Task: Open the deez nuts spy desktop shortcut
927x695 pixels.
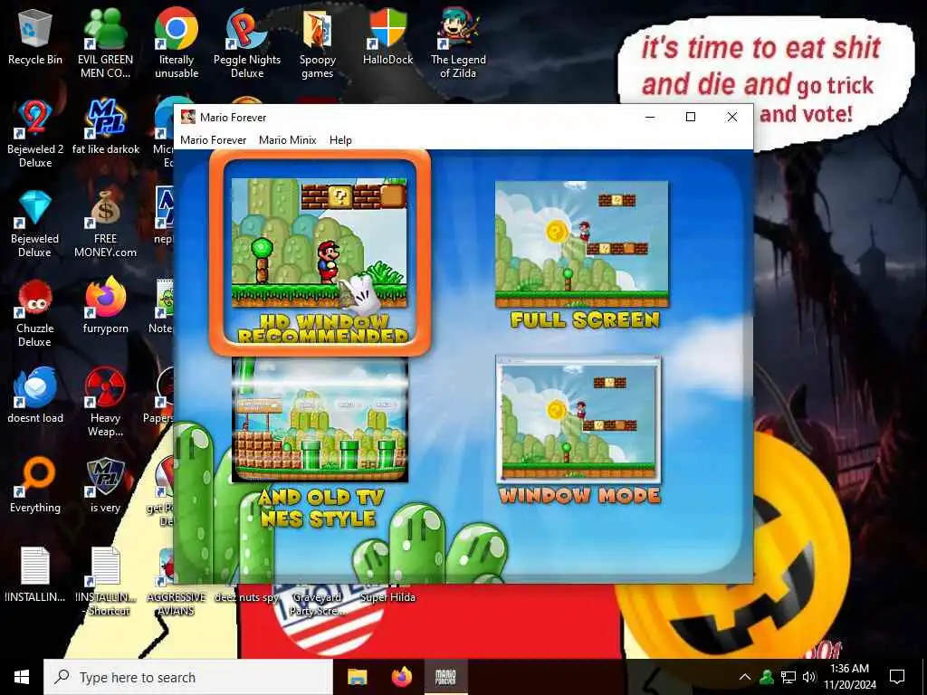Action: click(246, 597)
